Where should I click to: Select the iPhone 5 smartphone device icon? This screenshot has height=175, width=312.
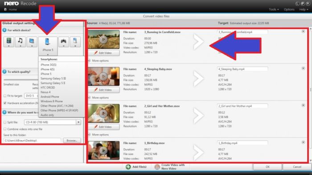click(48, 46)
